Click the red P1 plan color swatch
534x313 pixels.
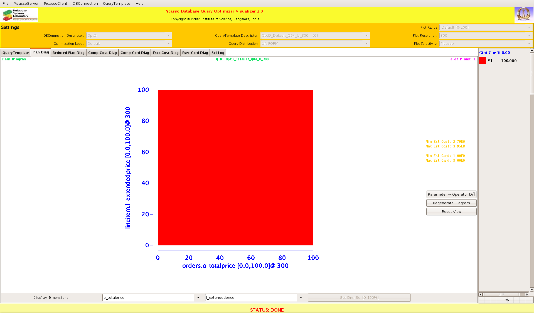tap(483, 60)
